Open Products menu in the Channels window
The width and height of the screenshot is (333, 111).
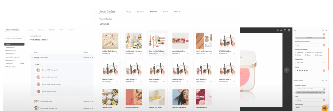52,30
